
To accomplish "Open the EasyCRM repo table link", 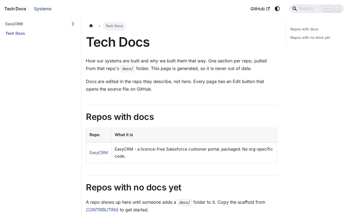I will 99,153.
